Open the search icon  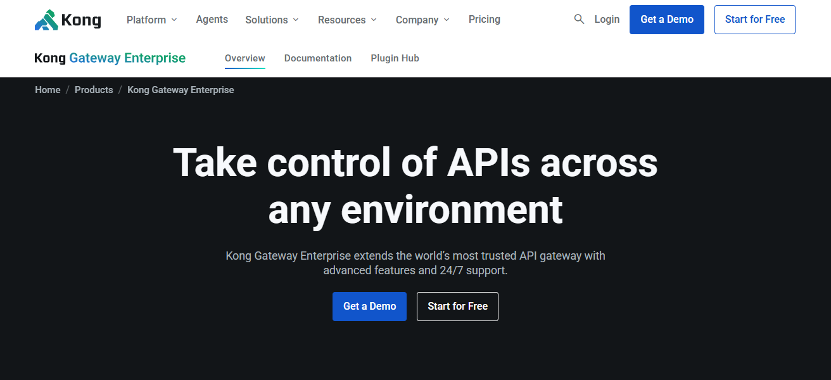pos(579,19)
